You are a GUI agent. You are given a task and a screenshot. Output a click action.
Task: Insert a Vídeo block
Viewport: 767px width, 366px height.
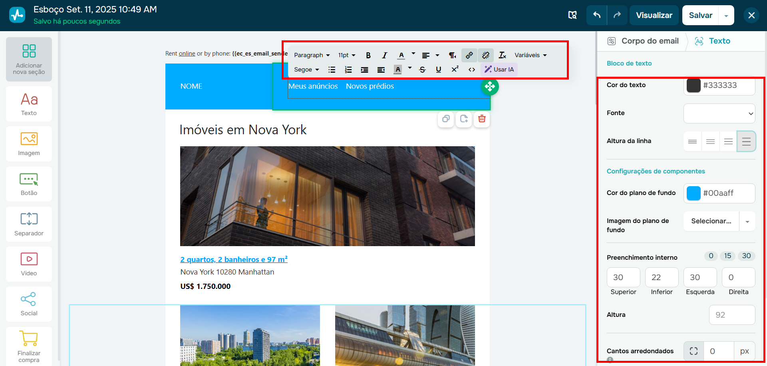(28, 264)
